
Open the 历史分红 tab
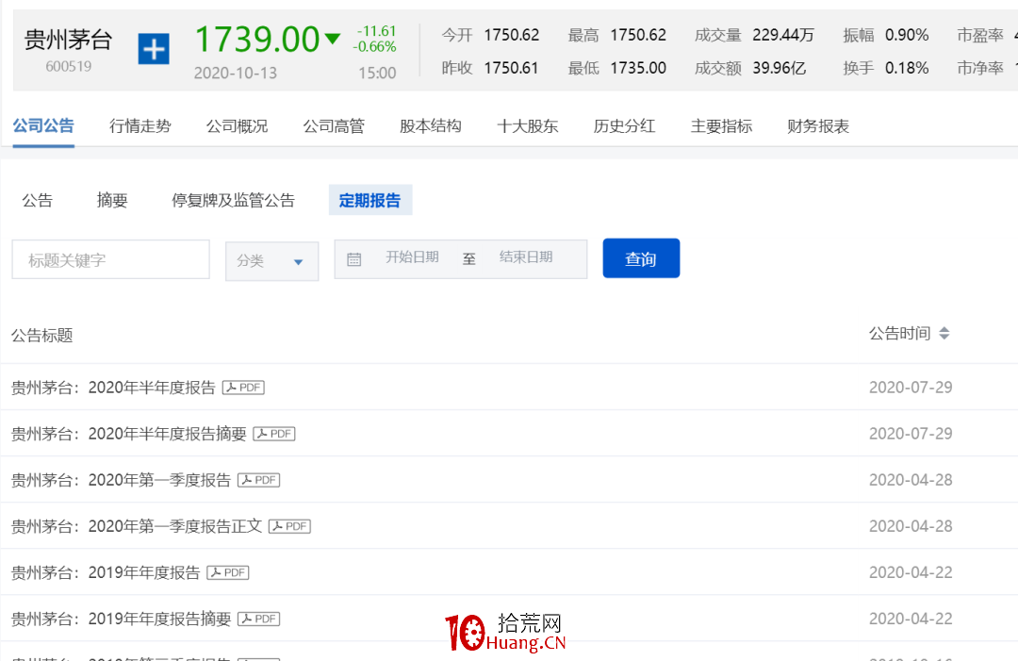pyautogui.click(x=624, y=126)
